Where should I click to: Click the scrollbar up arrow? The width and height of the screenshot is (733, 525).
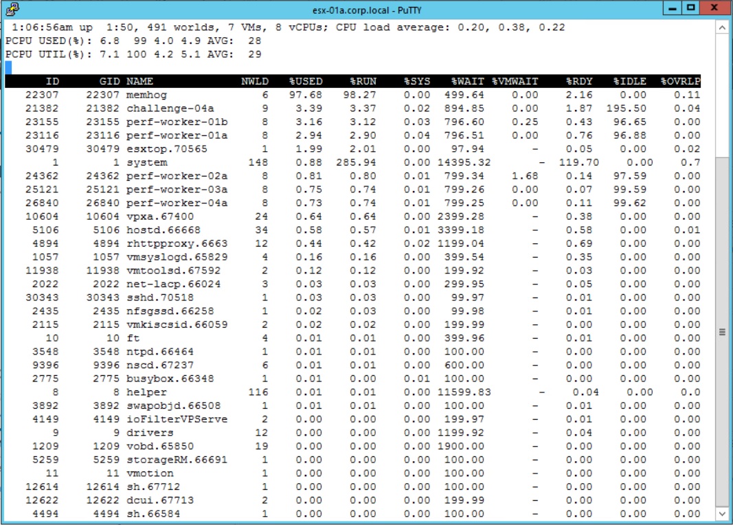click(x=722, y=27)
